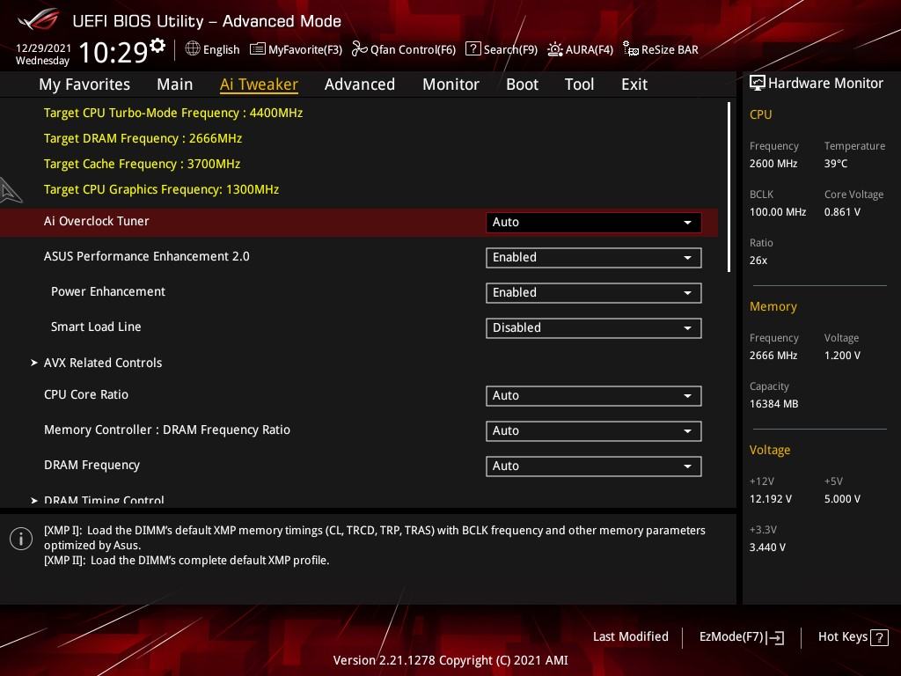Open ASUS Performance Enhancement 2.0 dropdown
Viewport: 901px width, 676px height.
594,258
